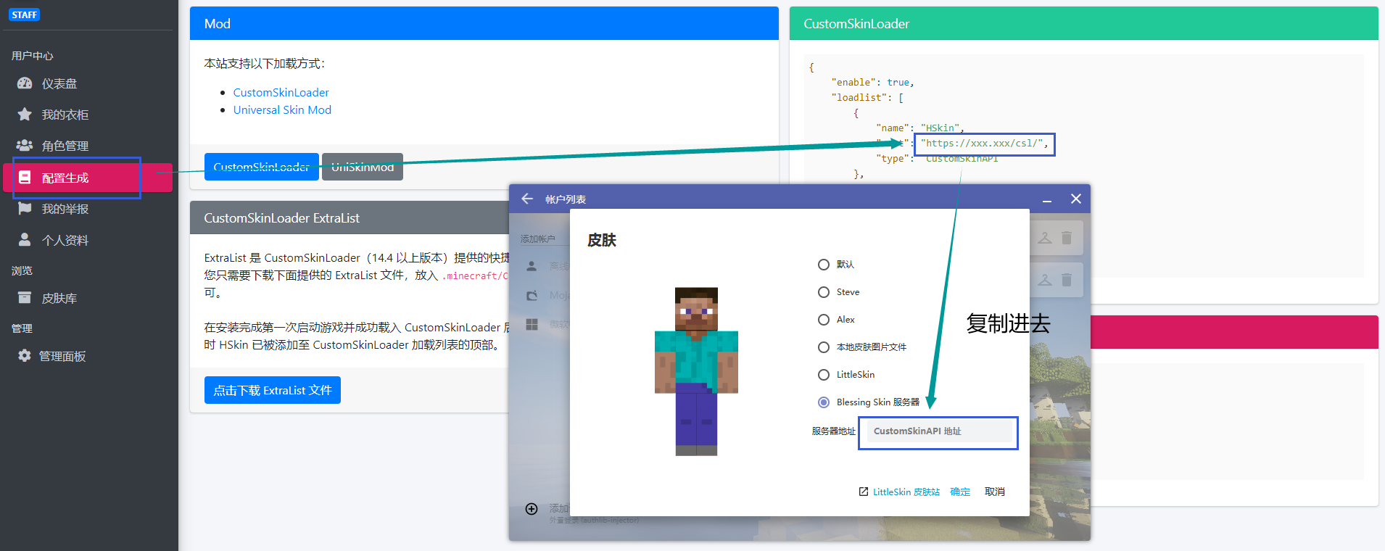Click the first trash delete icon in account list
The width and height of the screenshot is (1385, 551).
1067,238
